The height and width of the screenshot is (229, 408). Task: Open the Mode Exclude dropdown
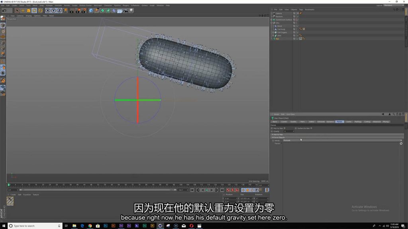[x=342, y=140]
